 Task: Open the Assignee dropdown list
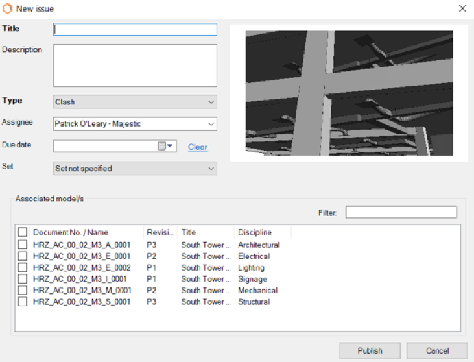click(135, 124)
